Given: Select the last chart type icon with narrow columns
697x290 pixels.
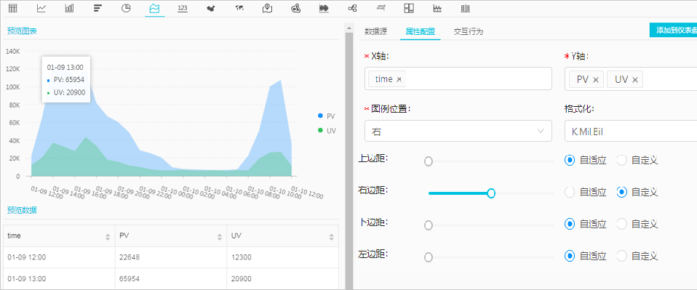Looking at the screenshot, I should tap(466, 8).
